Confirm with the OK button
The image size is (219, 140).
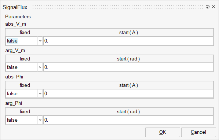[163, 132]
